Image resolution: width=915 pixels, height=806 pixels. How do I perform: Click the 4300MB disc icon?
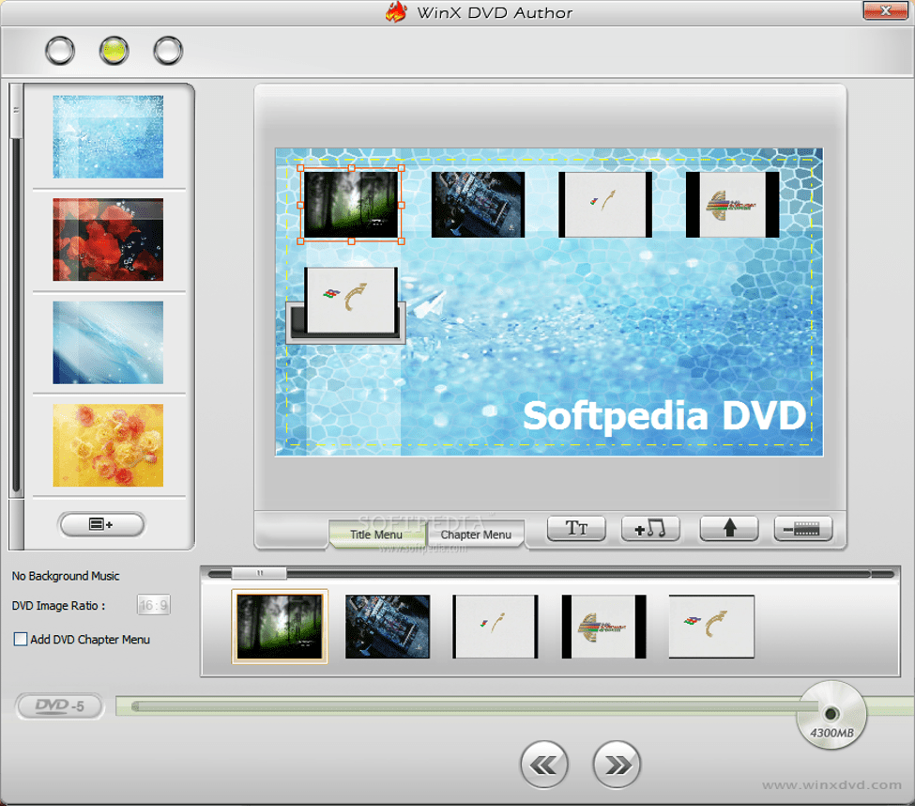tap(831, 715)
